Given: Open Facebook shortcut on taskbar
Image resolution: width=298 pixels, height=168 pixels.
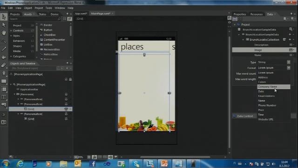Looking at the screenshot, I should [x=92, y=164].
